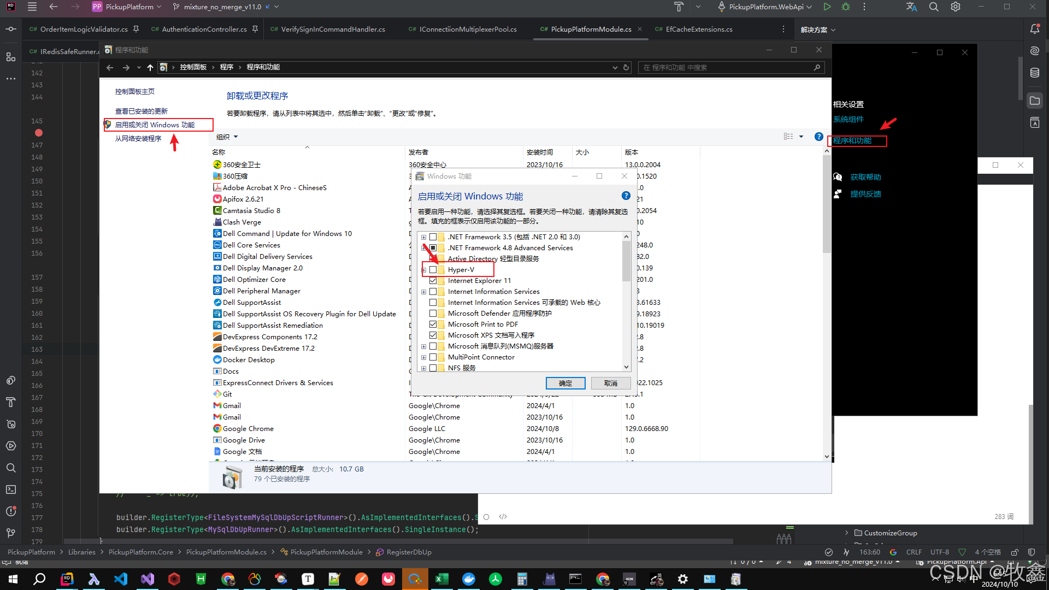Expand Internet Information Services tree node
Screen dimensions: 1049x590
(423, 292)
